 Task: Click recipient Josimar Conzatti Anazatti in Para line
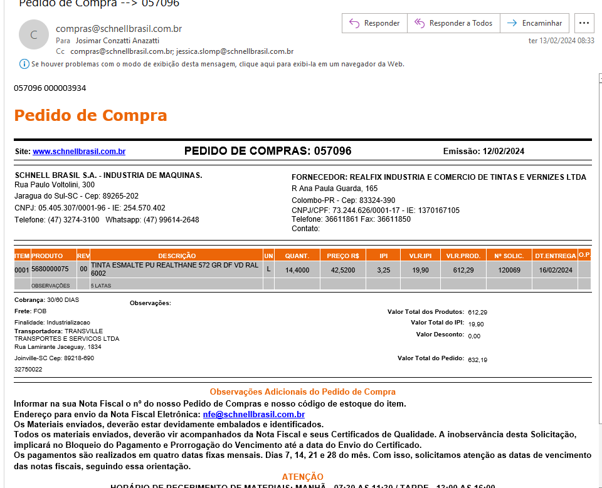click(x=119, y=41)
